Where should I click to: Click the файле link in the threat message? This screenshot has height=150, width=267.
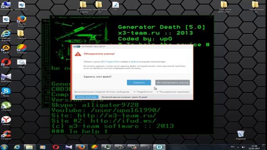[134, 62]
